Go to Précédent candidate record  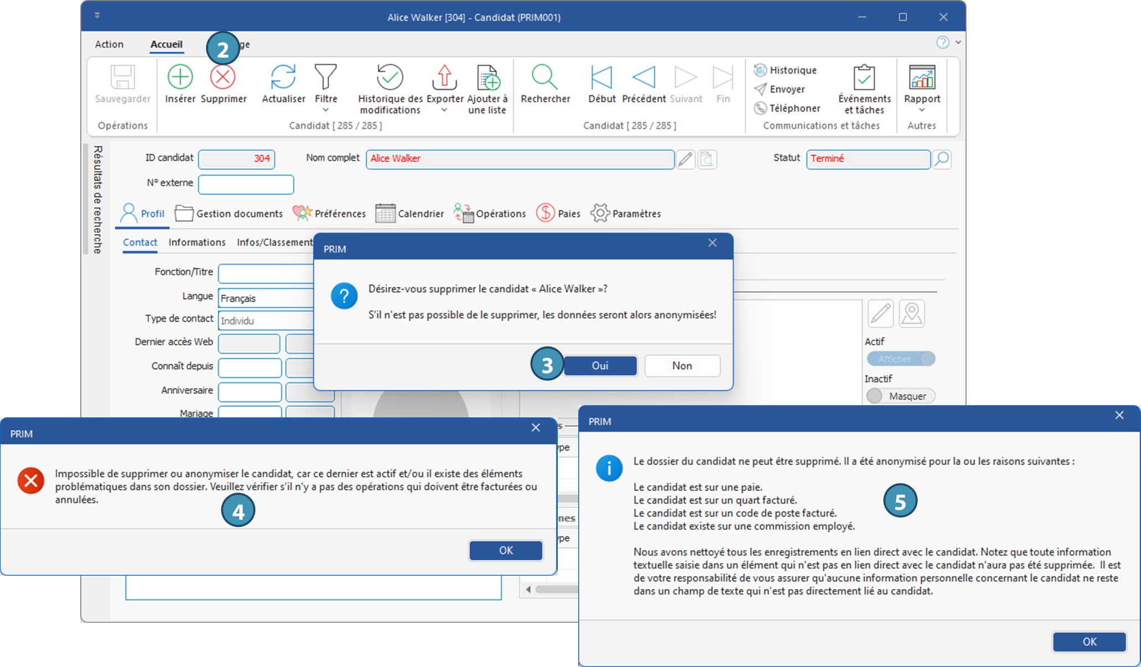click(644, 77)
